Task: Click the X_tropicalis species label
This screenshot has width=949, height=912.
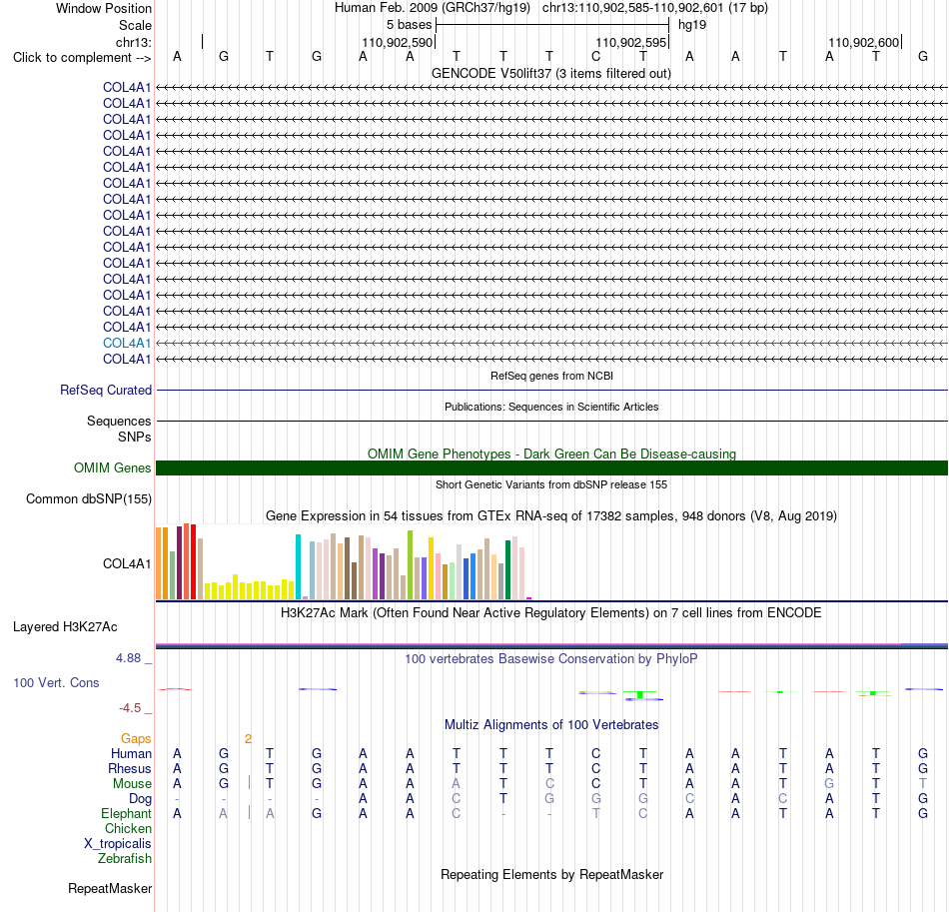Action: 118,844
